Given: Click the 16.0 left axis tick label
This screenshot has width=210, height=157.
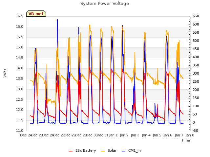Looking at the screenshot, I should [x=20, y=27].
